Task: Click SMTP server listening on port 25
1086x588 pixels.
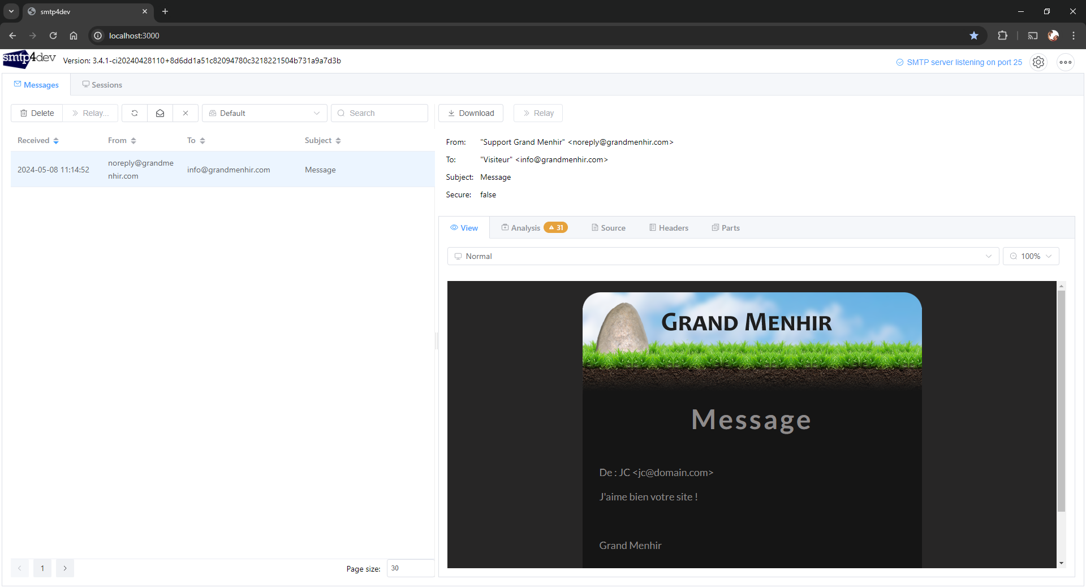Action: tap(959, 62)
